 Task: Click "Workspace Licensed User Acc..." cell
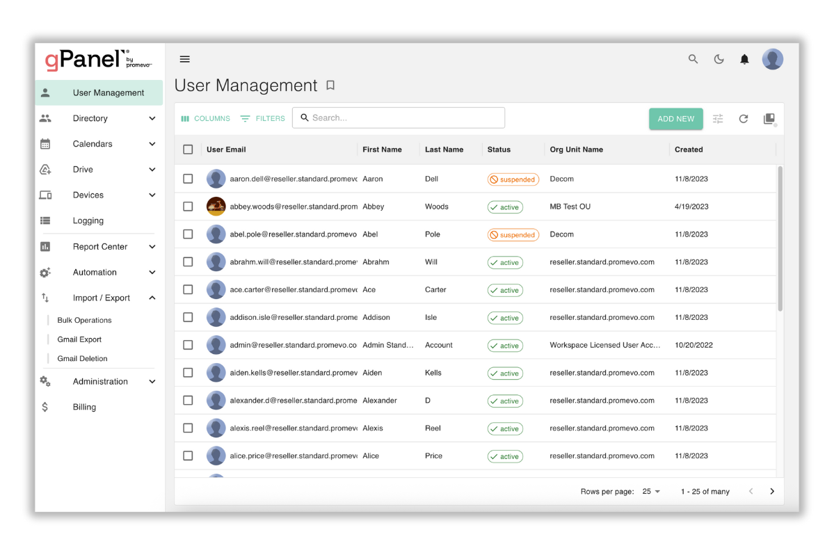[x=604, y=345]
